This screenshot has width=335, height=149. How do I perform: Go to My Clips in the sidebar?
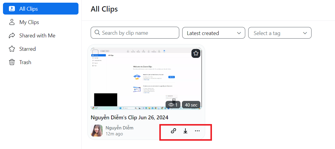pyautogui.click(x=29, y=22)
